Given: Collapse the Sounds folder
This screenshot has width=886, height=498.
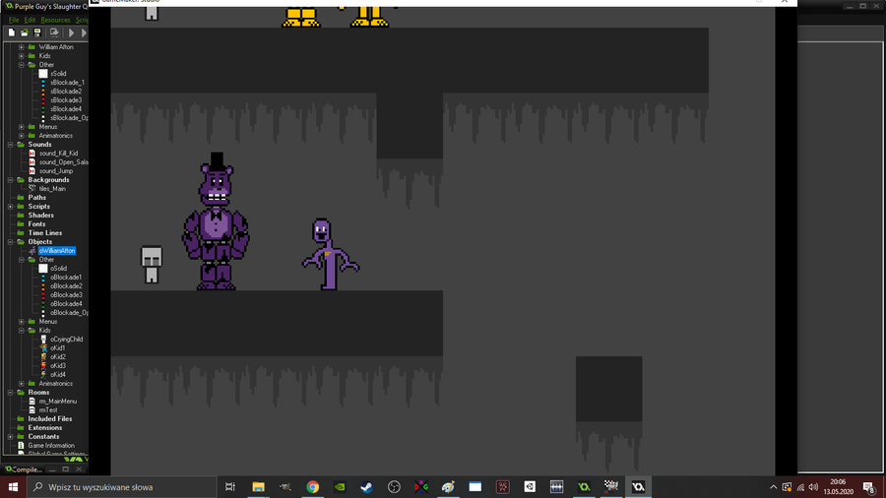Looking at the screenshot, I should (x=10, y=145).
